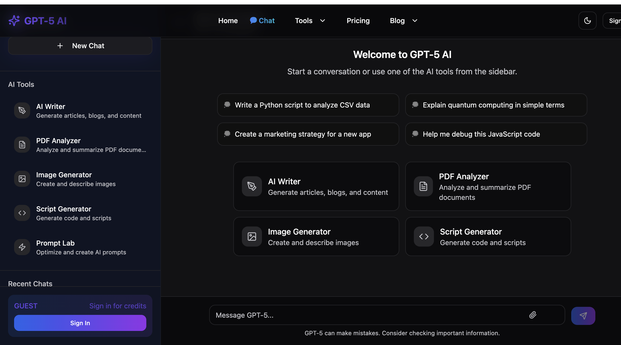Screen dimensions: 621x345
Task: Select Image Generator icon in sidebar
Action: coord(22,179)
